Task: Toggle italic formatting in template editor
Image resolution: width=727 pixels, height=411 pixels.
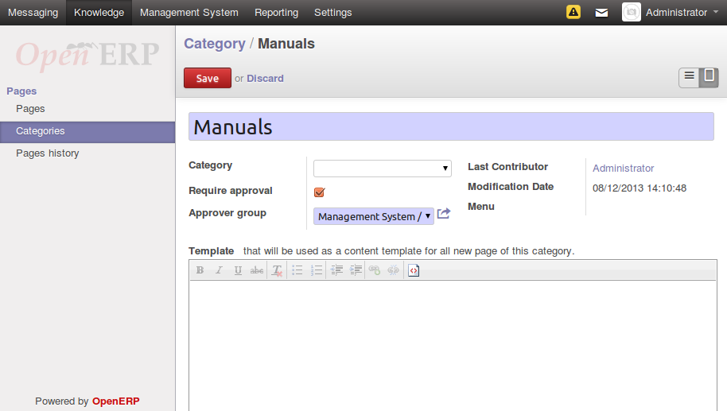Action: pyautogui.click(x=219, y=270)
